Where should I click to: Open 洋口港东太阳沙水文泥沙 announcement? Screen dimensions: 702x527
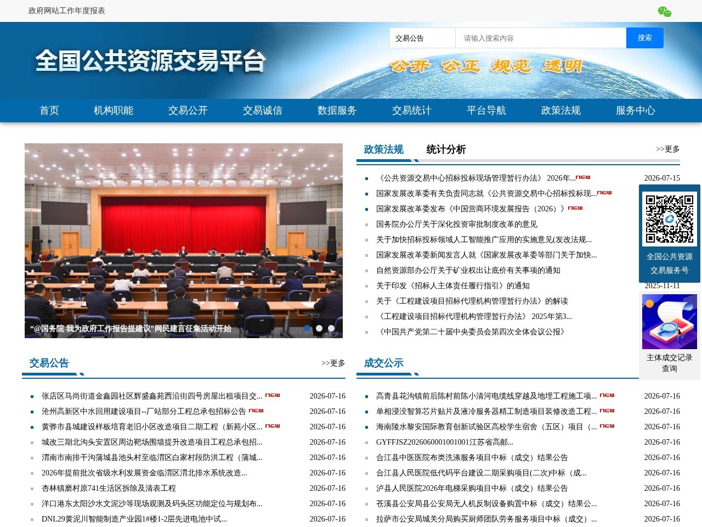(x=152, y=503)
